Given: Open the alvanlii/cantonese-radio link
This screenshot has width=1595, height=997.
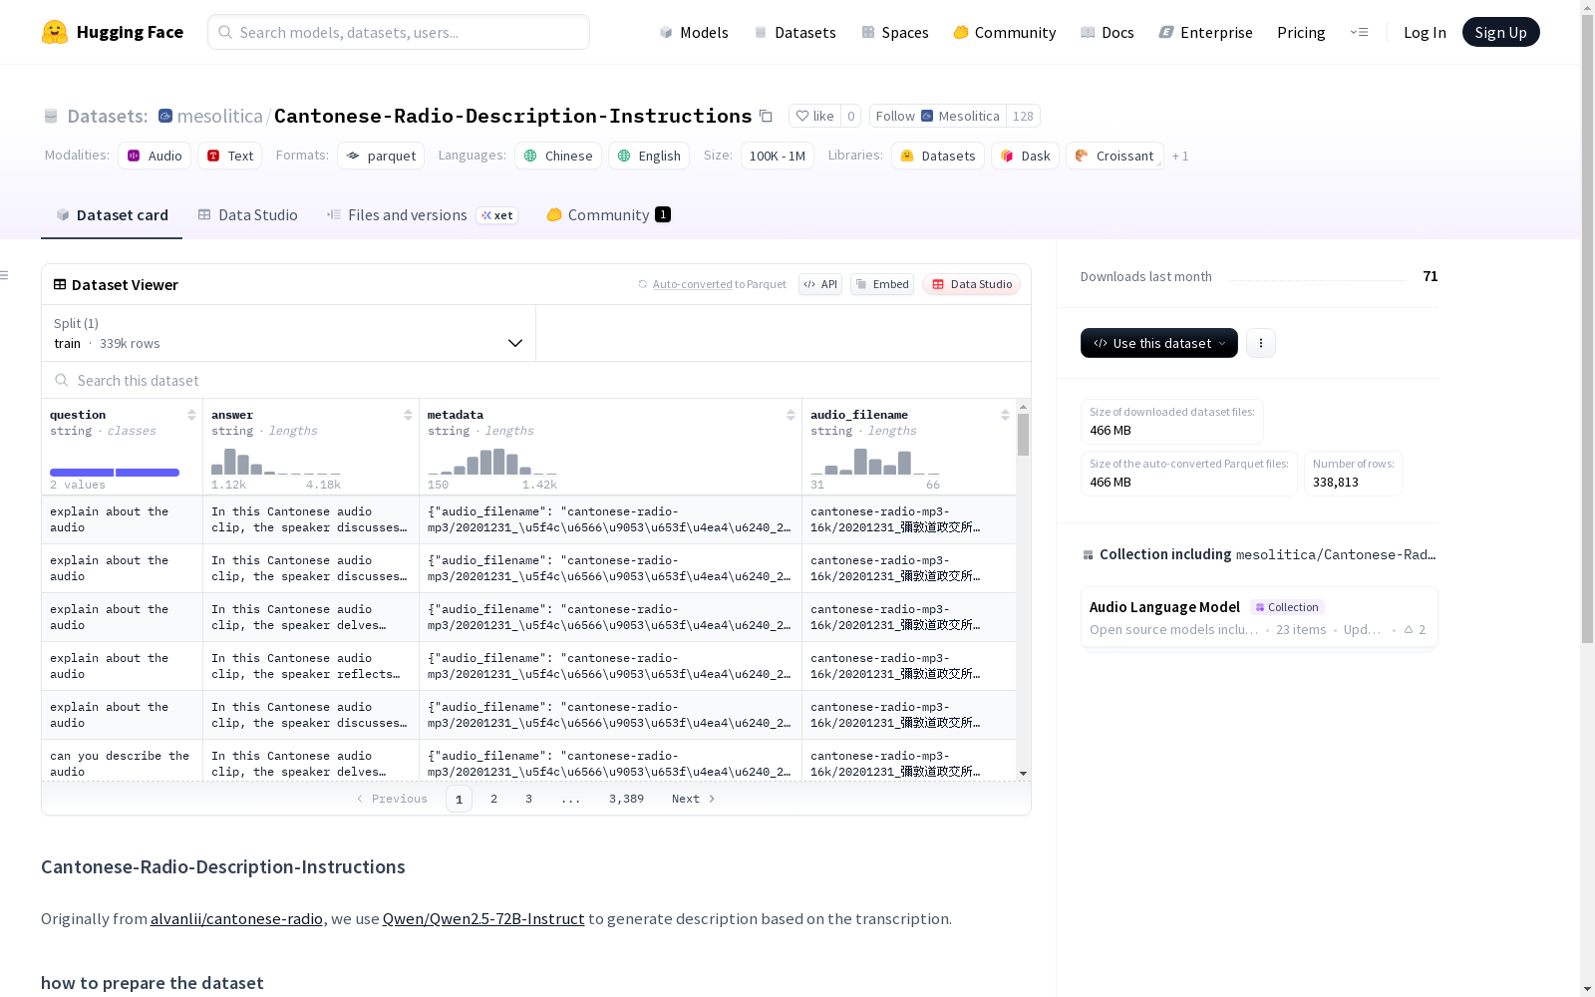Looking at the screenshot, I should coord(236,918).
